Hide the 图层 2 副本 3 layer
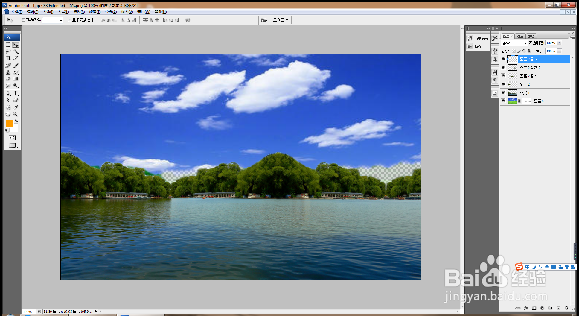579x316 pixels. [503, 59]
